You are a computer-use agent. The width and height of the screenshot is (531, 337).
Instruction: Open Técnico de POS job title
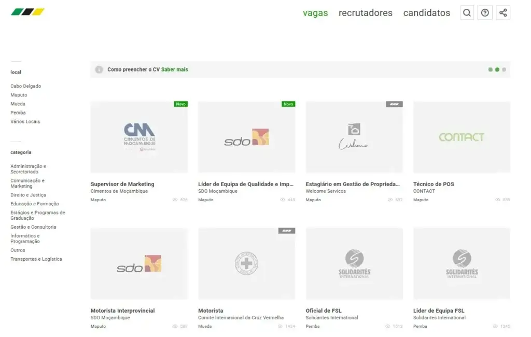pos(434,184)
